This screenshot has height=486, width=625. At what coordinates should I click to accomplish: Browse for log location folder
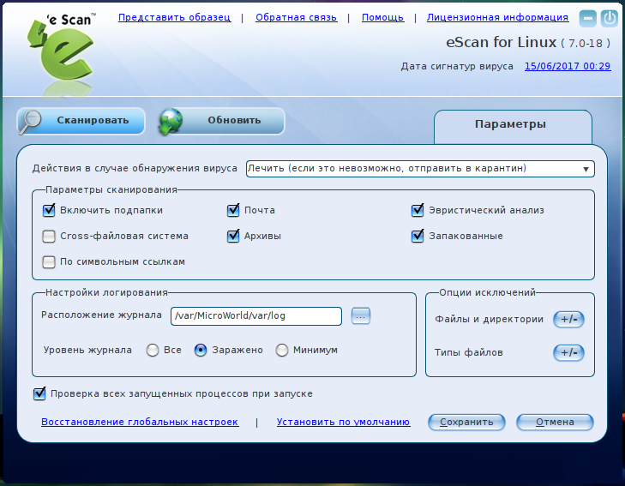click(360, 316)
